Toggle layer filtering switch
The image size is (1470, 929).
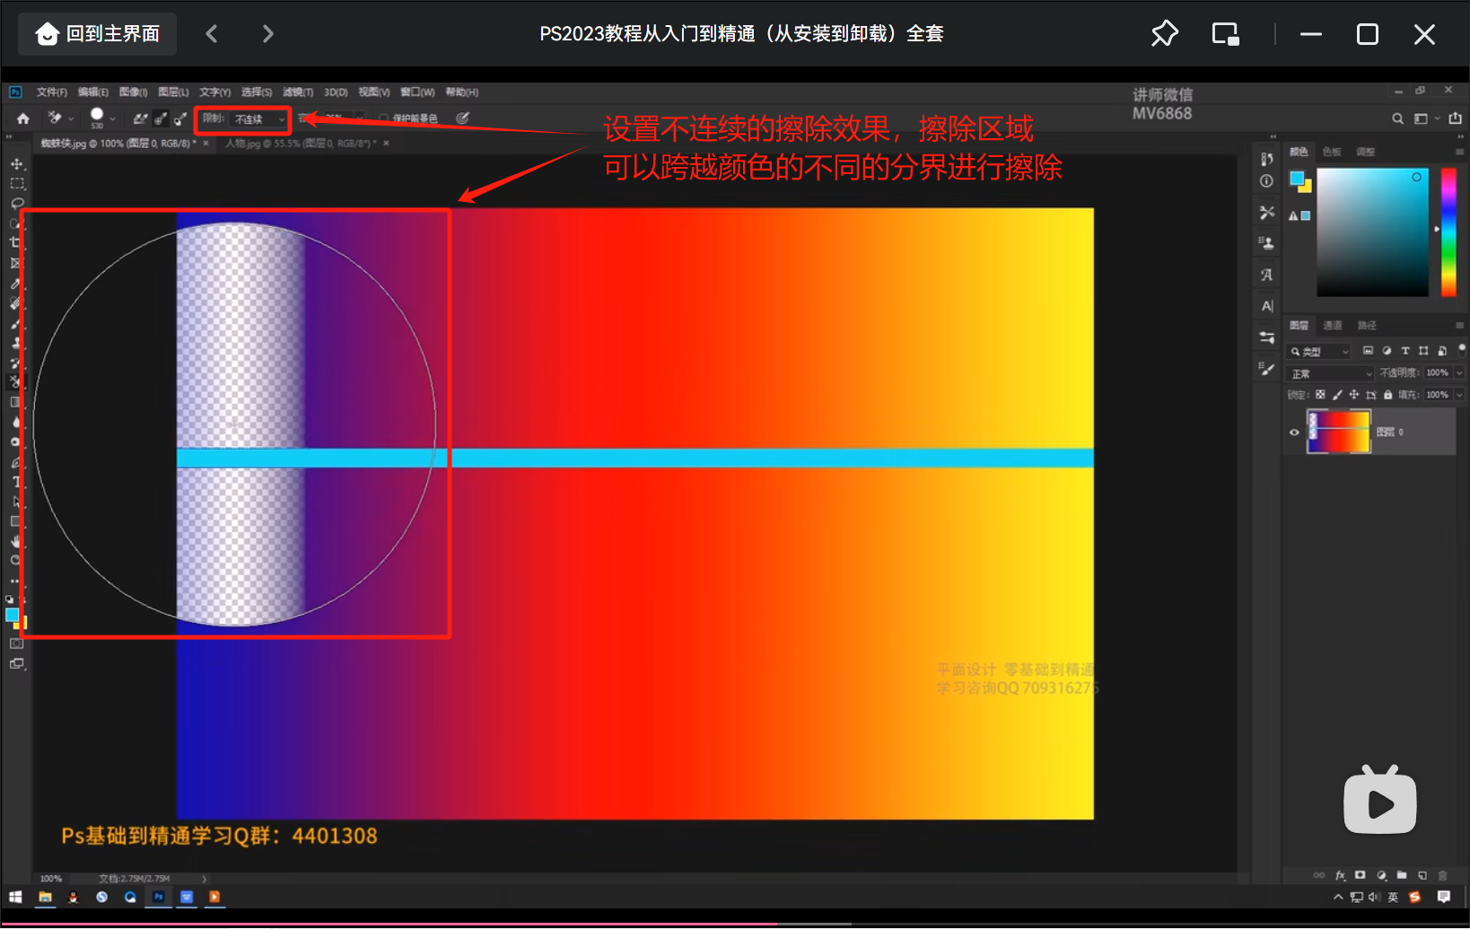pyautogui.click(x=1461, y=349)
